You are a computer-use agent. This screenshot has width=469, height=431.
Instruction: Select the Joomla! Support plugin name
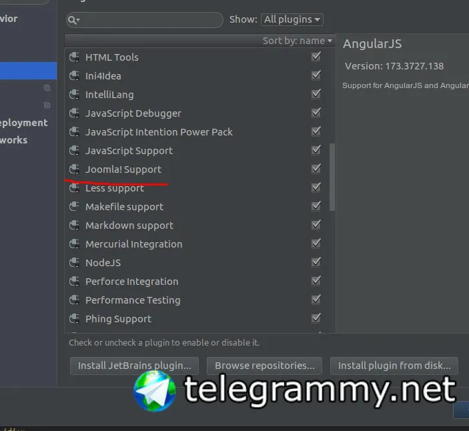point(123,169)
